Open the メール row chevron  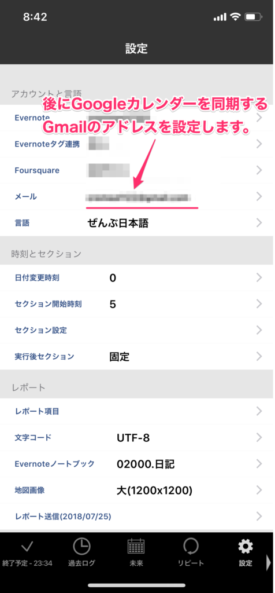(x=259, y=196)
